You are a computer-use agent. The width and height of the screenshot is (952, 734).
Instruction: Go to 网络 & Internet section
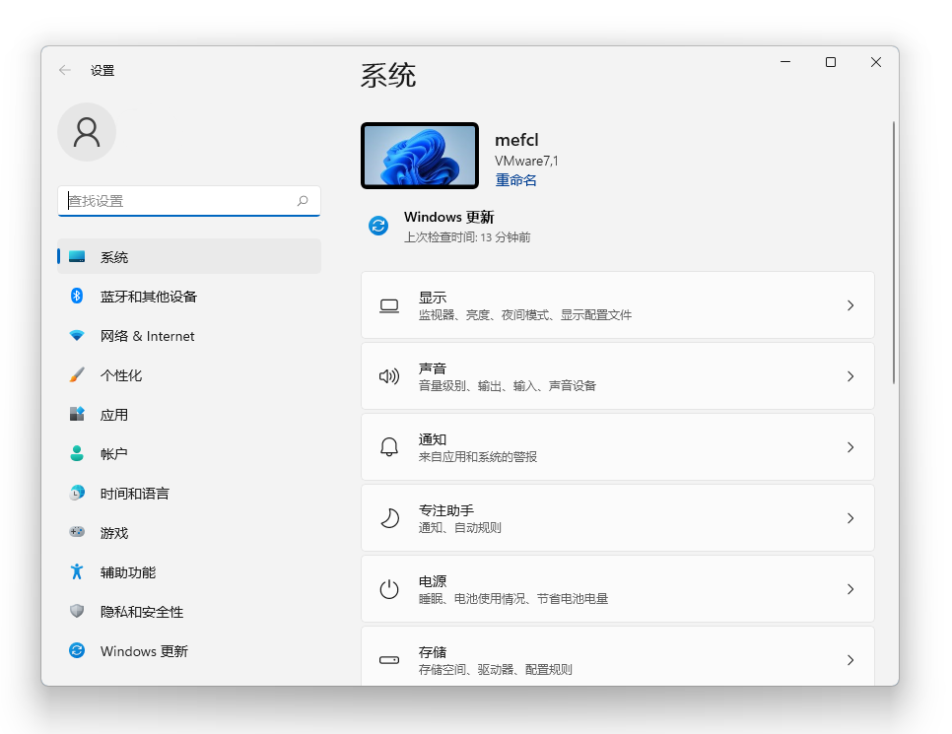[x=189, y=336]
